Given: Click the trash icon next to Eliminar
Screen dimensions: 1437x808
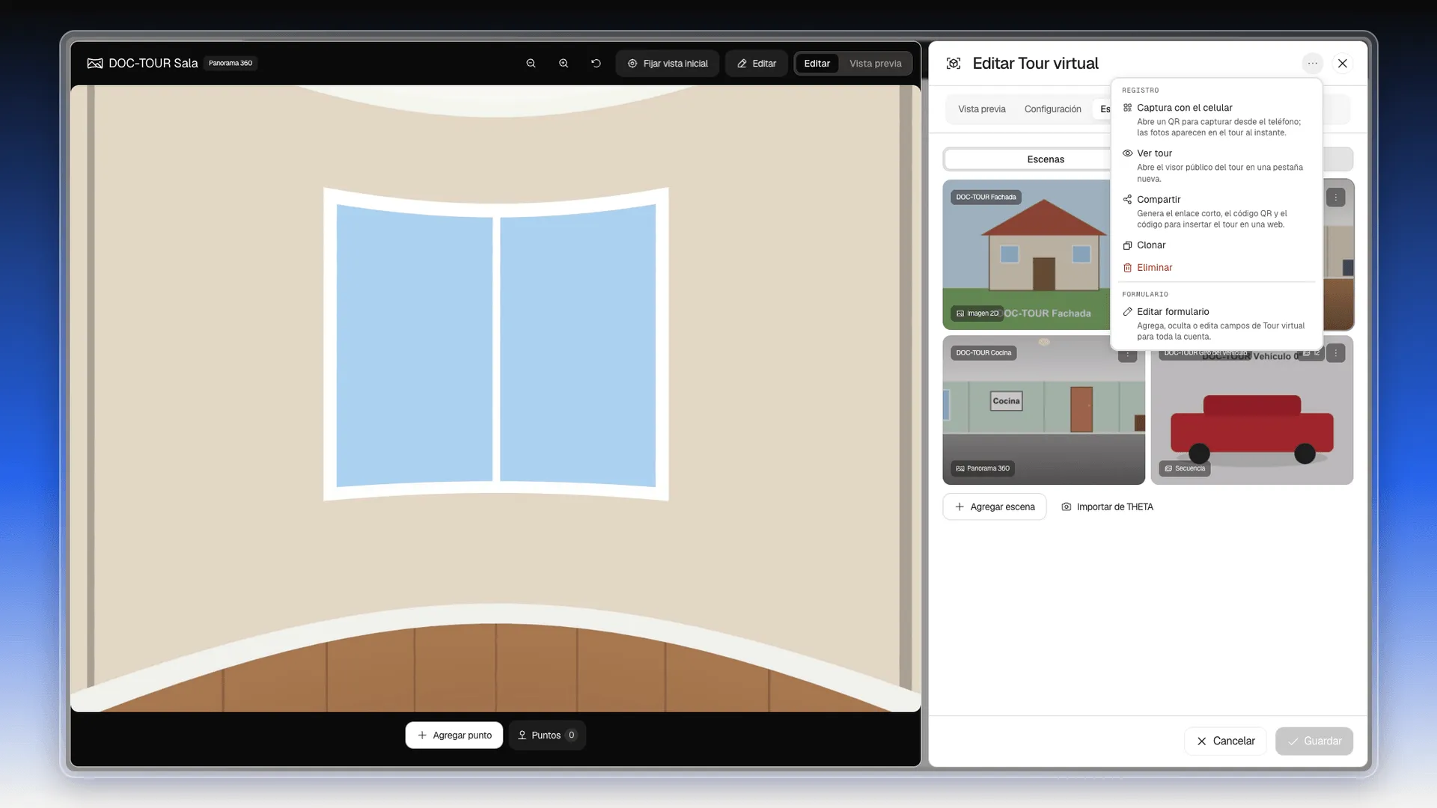Looking at the screenshot, I should (x=1127, y=268).
